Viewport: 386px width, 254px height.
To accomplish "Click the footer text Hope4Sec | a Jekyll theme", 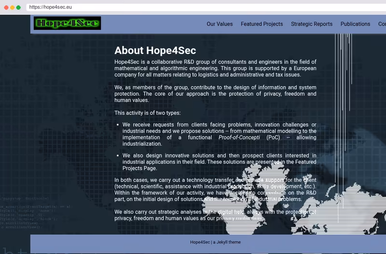I will click(215, 242).
